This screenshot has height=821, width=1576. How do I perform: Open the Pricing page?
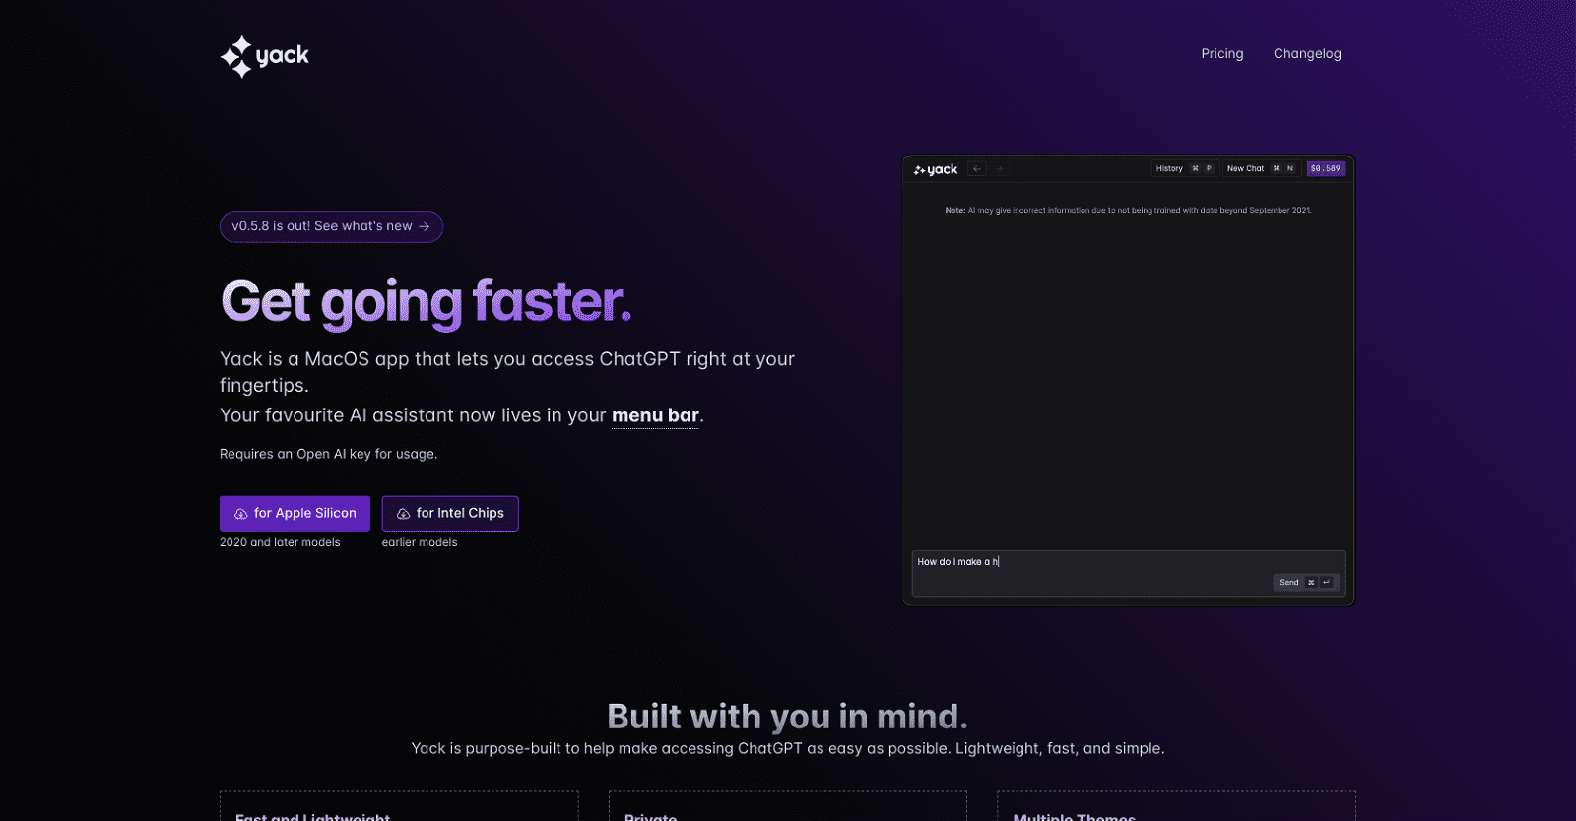pyautogui.click(x=1221, y=54)
